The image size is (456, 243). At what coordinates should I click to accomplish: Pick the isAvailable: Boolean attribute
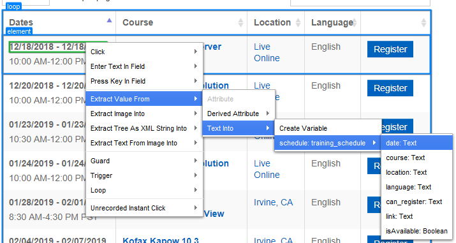pos(416,231)
